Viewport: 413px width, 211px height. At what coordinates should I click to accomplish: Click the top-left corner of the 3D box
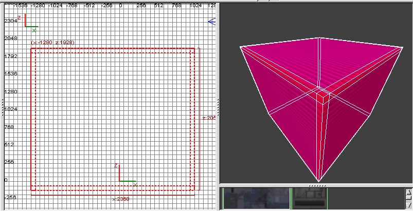241,47
